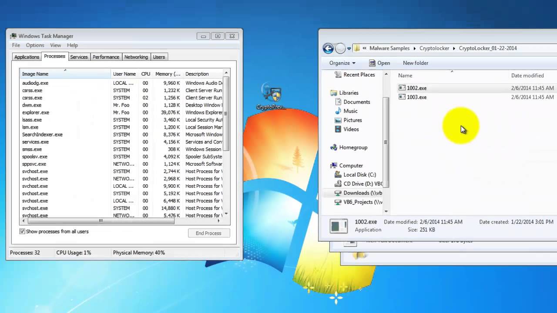Switch to the Users tab
The height and width of the screenshot is (313, 557).
(x=159, y=57)
